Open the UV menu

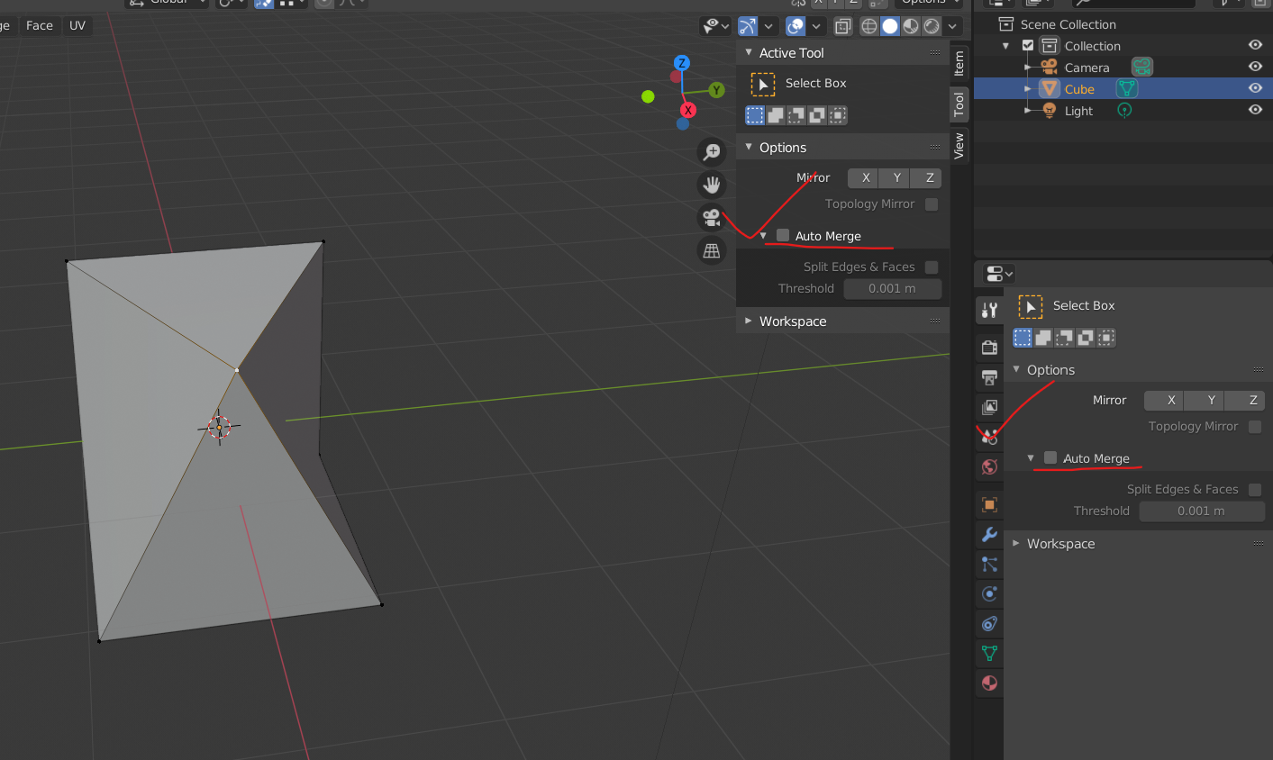(x=77, y=25)
